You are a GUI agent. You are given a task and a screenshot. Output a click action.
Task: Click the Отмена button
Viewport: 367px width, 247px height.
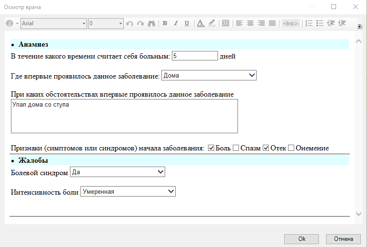tap(343, 239)
